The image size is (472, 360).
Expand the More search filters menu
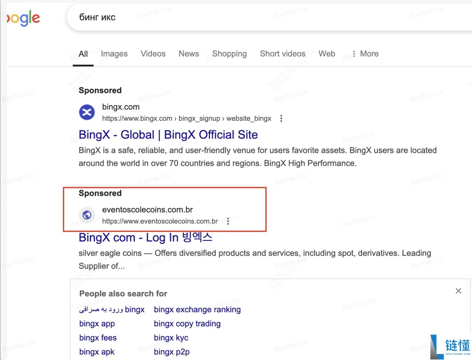coord(365,54)
